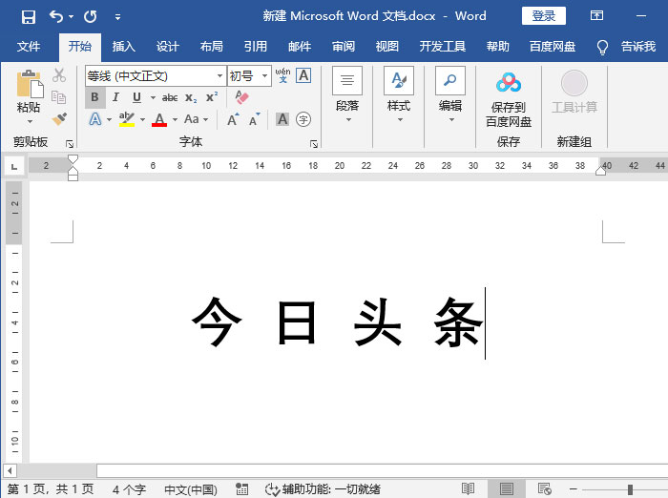Toggle Italic formatting
This screenshot has width=668, height=498.
[115, 97]
